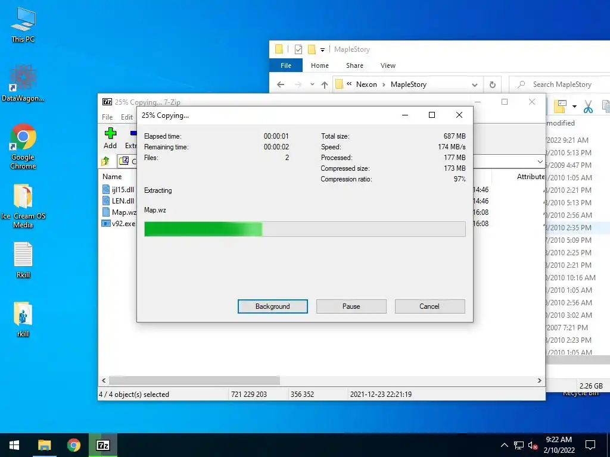
Task: Click the Background button
Action: click(273, 306)
